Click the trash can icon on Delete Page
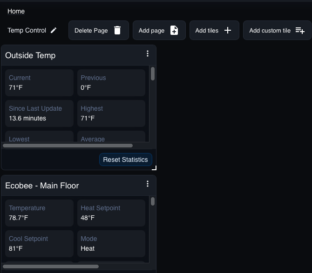 pyautogui.click(x=117, y=30)
